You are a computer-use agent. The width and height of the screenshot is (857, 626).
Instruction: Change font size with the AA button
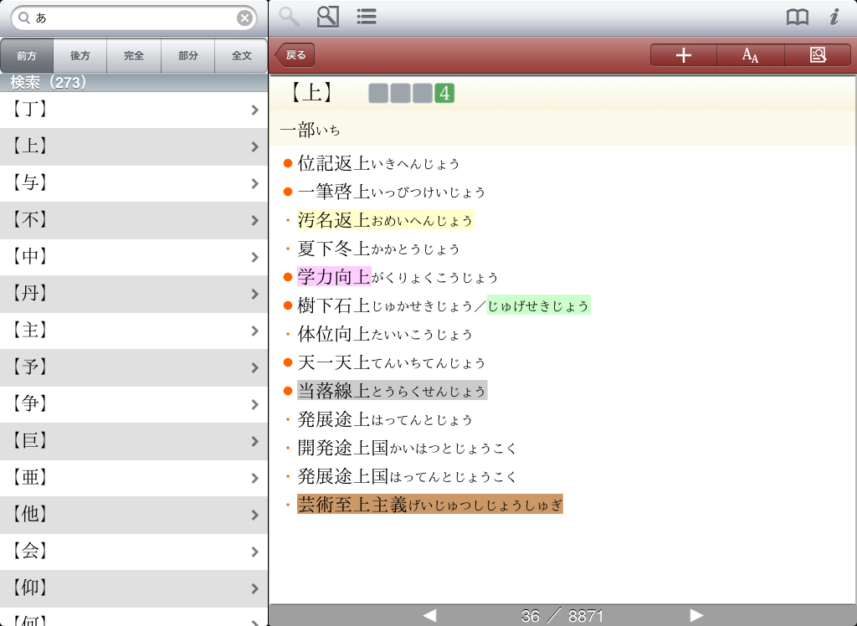(x=751, y=55)
